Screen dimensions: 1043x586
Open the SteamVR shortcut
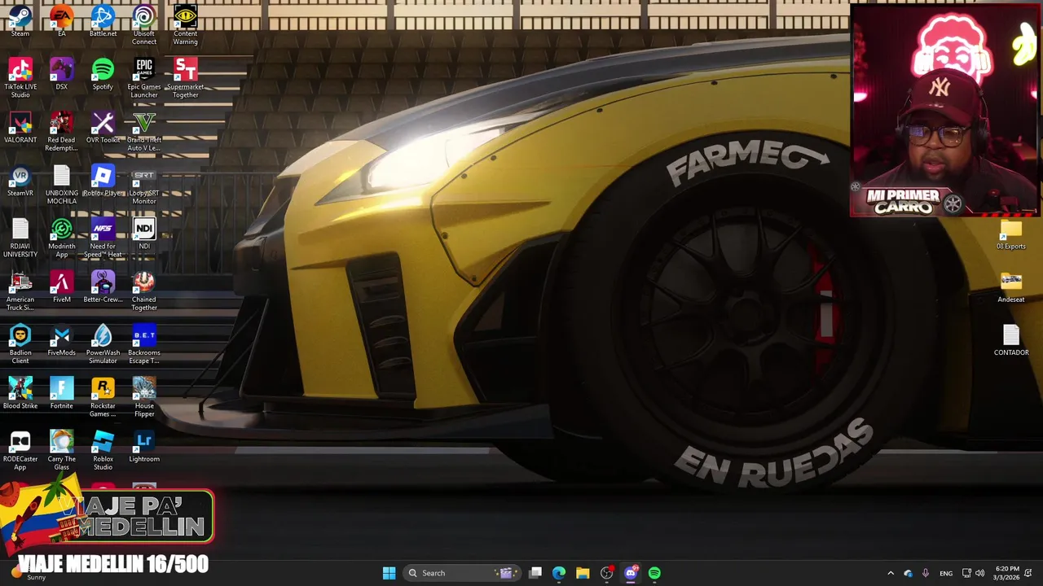pyautogui.click(x=20, y=180)
